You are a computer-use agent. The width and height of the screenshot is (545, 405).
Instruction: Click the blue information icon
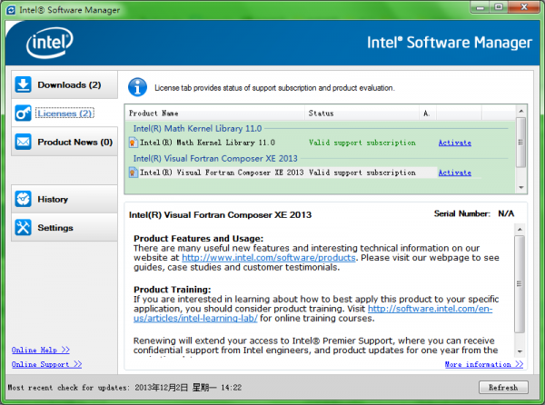(138, 87)
